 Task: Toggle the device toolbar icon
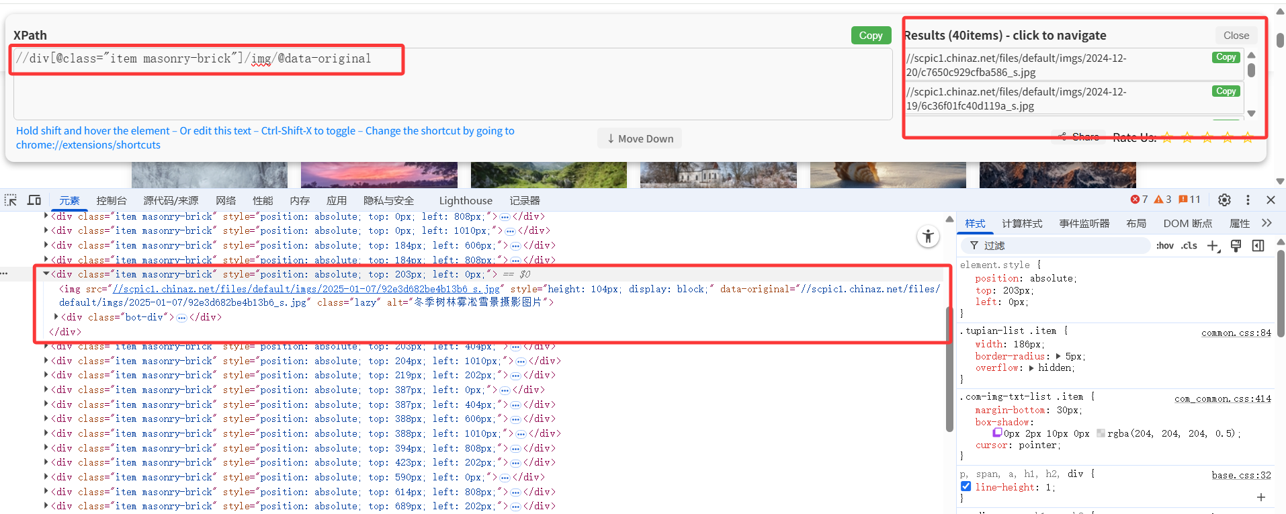click(34, 200)
